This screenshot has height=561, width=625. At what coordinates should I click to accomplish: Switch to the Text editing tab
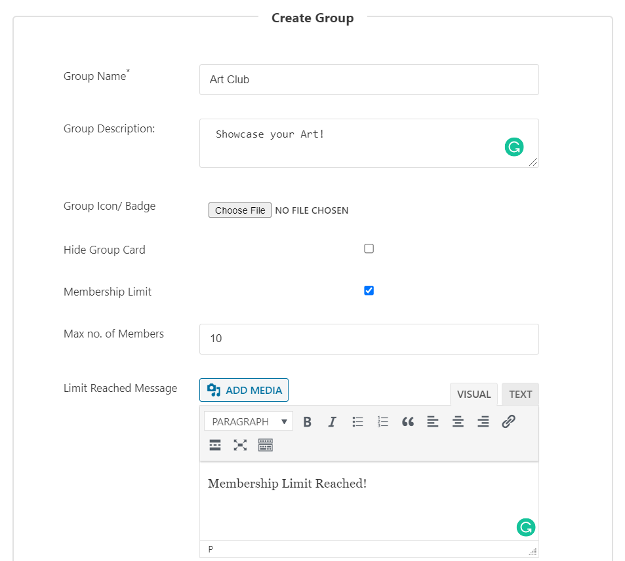point(519,394)
